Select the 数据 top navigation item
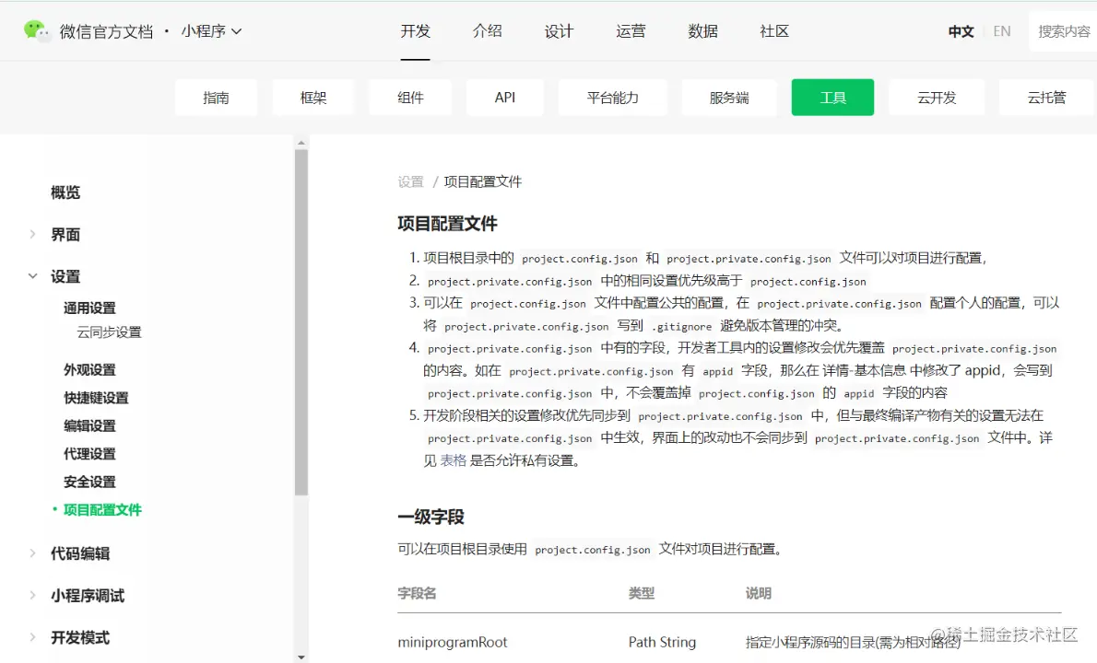The height and width of the screenshot is (663, 1097). click(702, 30)
